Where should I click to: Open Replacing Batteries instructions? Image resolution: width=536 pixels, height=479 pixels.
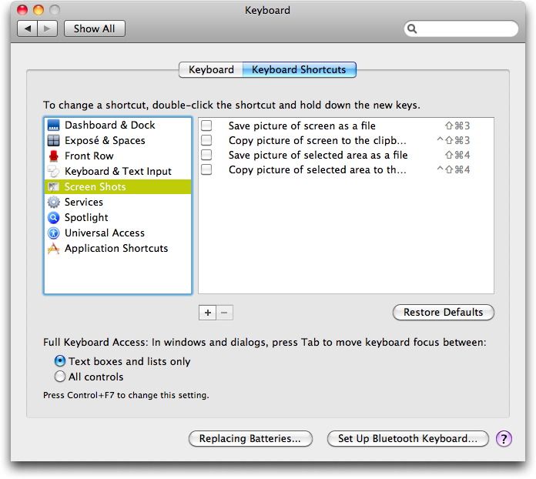pyautogui.click(x=250, y=439)
